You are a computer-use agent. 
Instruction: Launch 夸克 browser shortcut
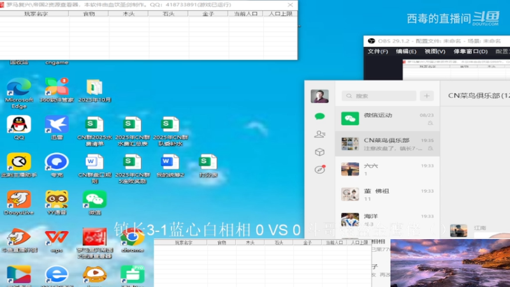57,165
